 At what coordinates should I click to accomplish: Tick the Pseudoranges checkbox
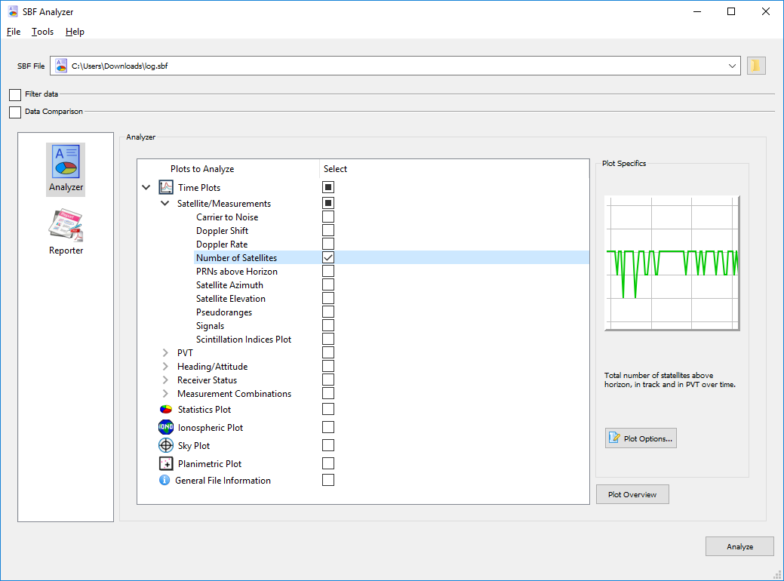tap(328, 312)
